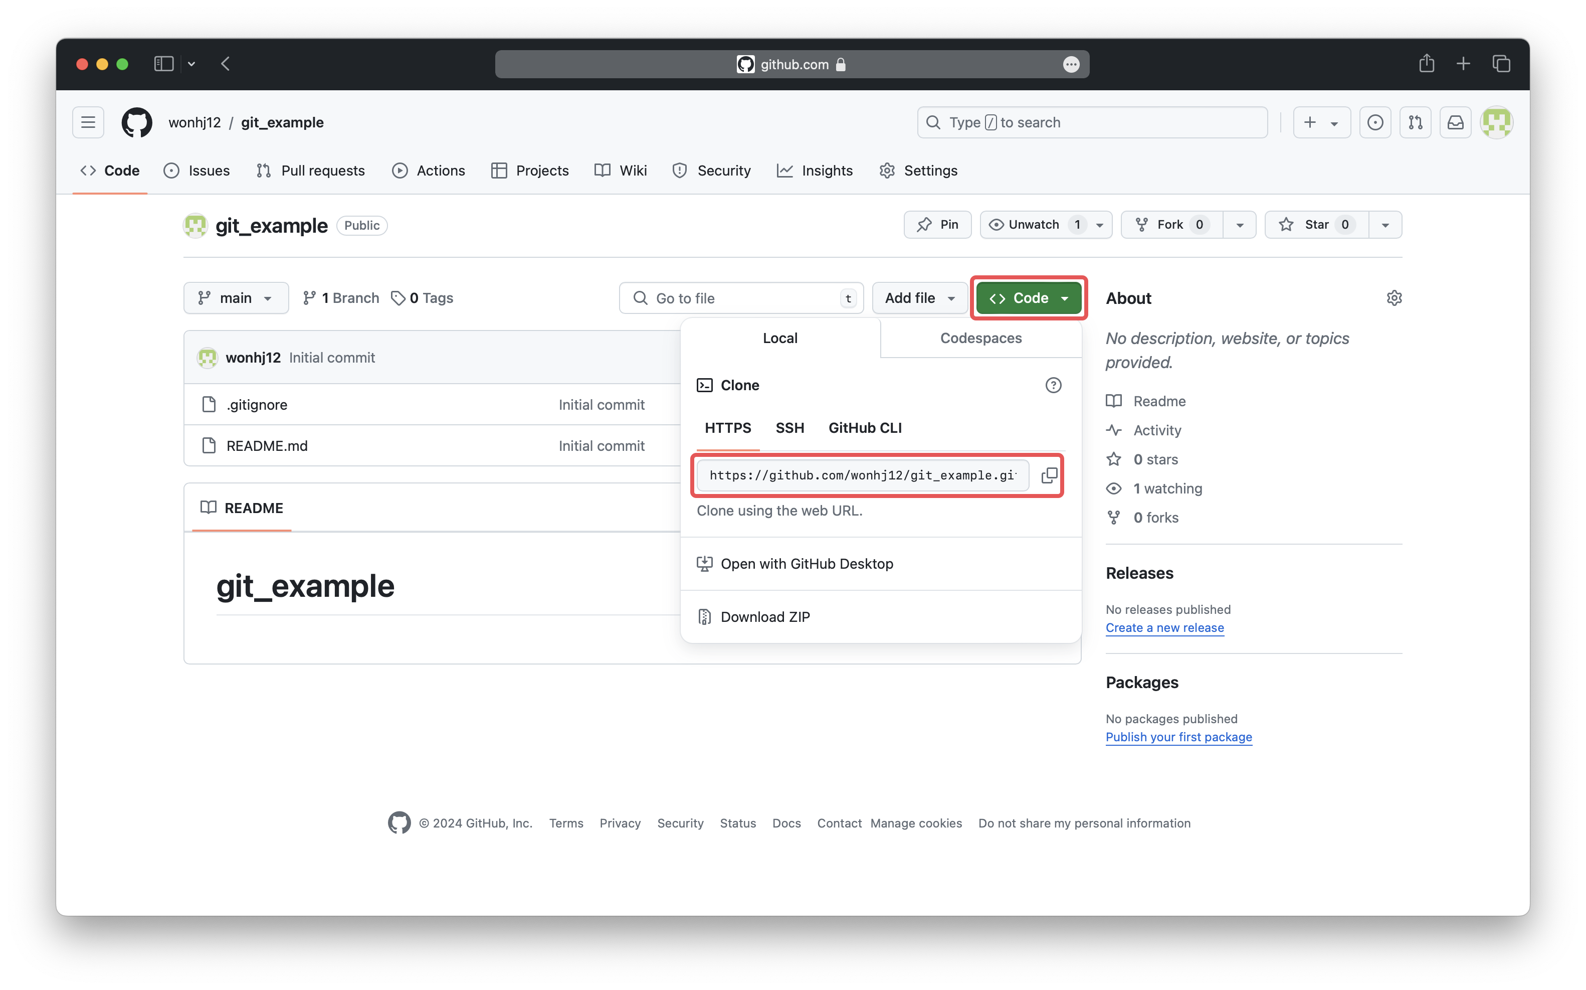
Task: Open the global pull requests icon in header
Action: tap(1415, 122)
